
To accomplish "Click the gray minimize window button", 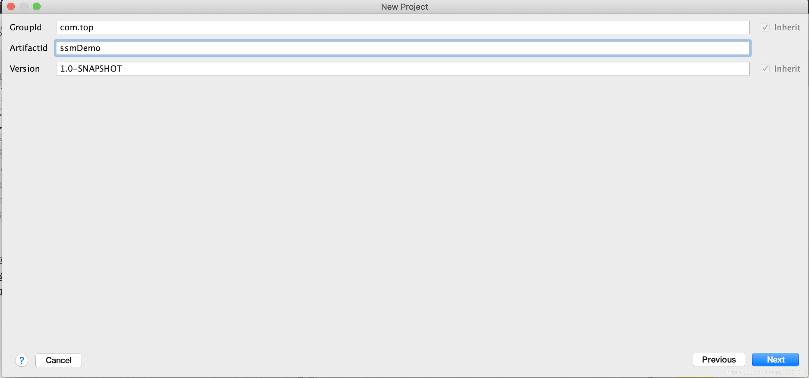I will point(24,6).
